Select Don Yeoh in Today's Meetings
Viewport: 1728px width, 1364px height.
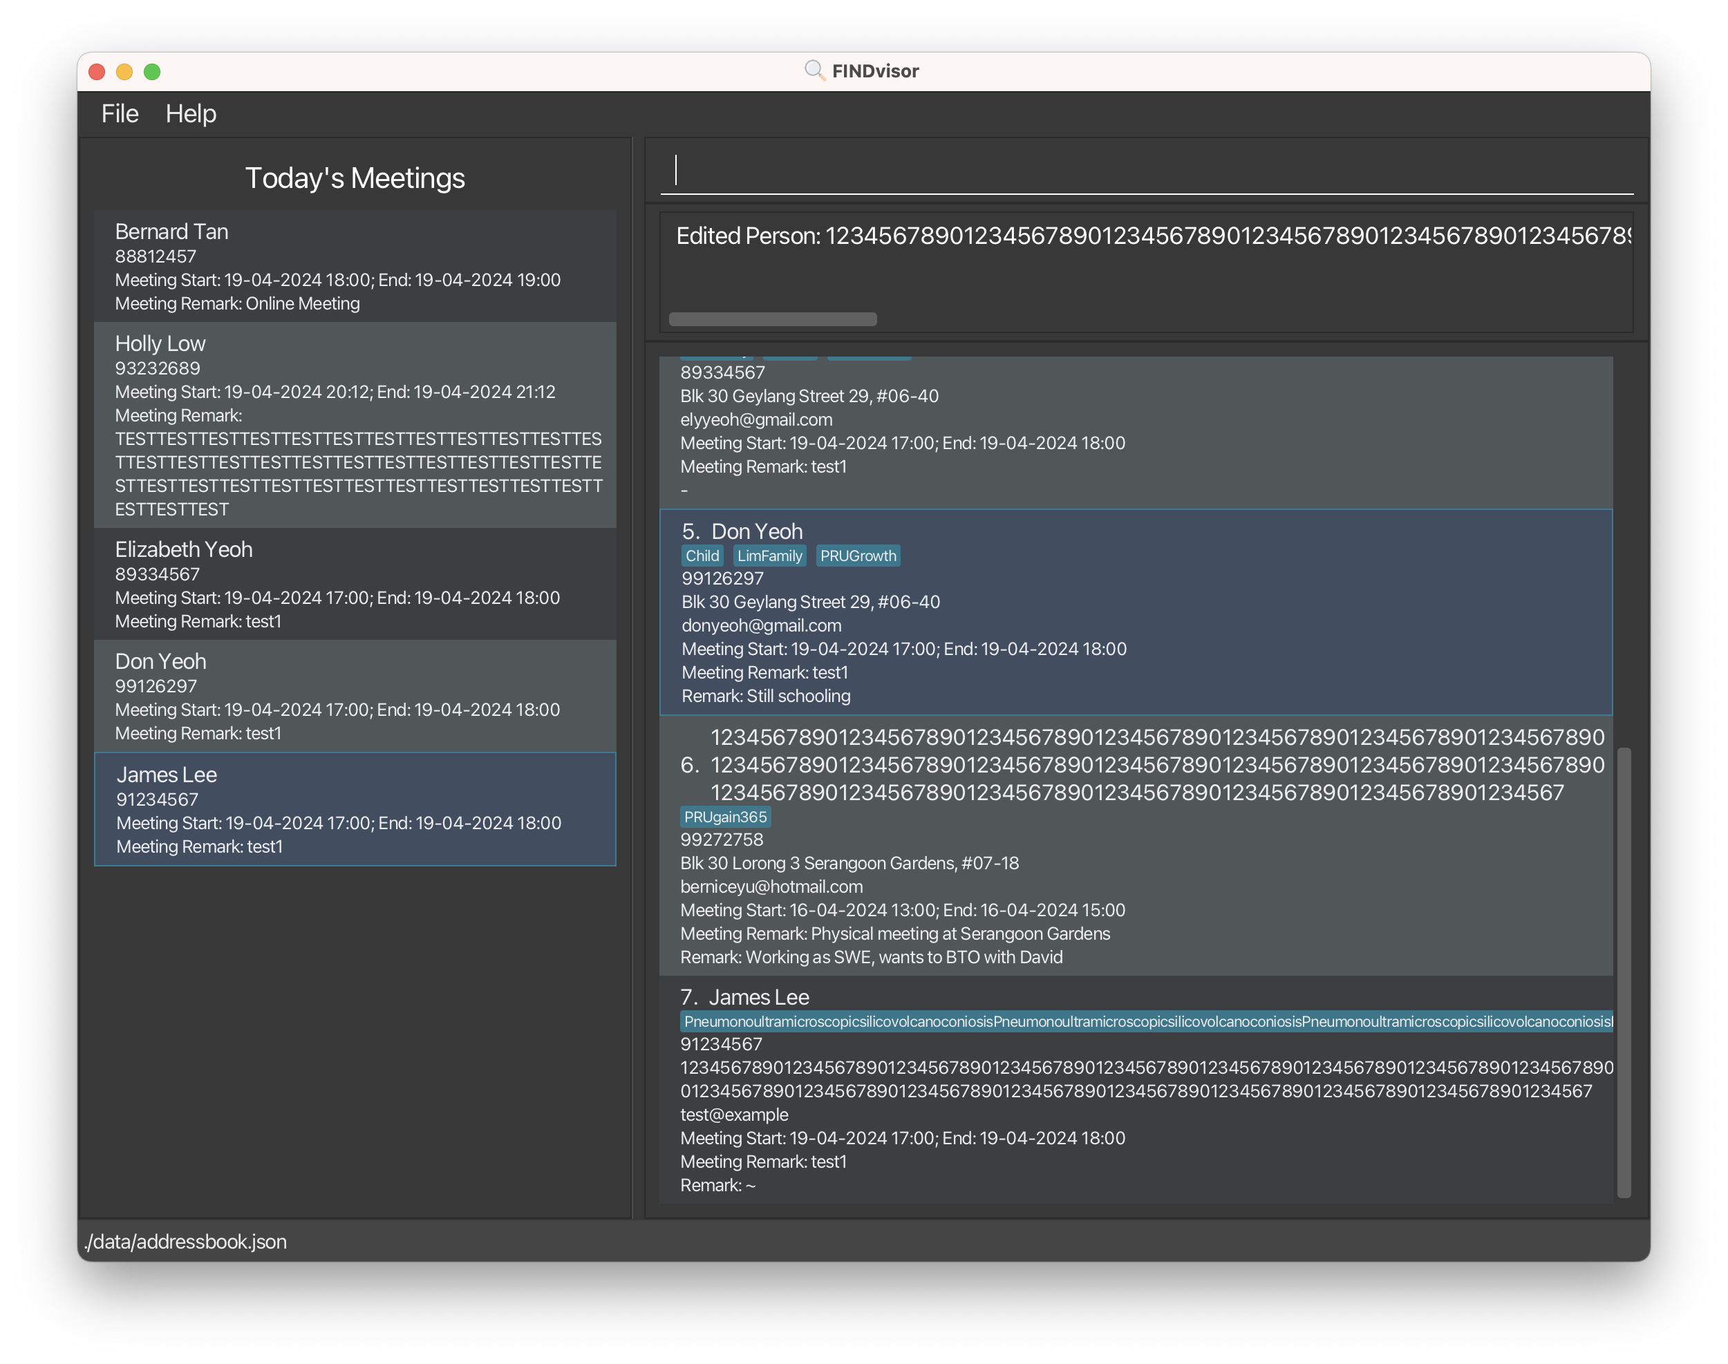click(x=355, y=696)
